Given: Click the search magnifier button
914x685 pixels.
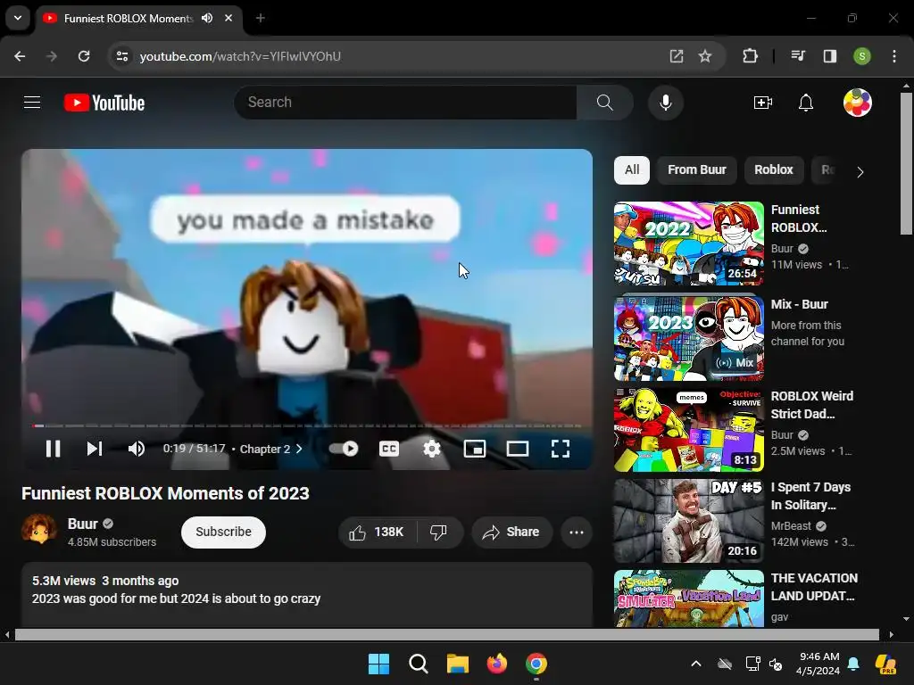Looking at the screenshot, I should point(605,103).
